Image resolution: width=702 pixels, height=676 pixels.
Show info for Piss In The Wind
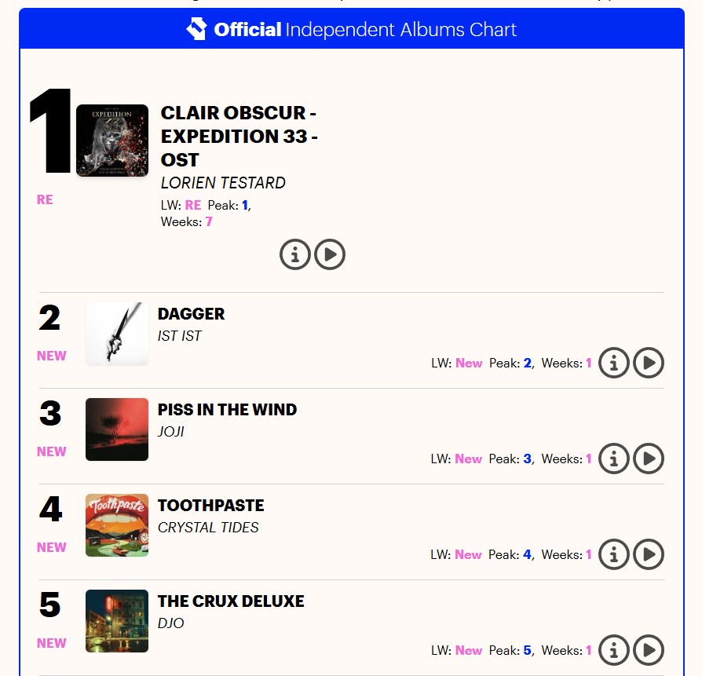(x=614, y=459)
